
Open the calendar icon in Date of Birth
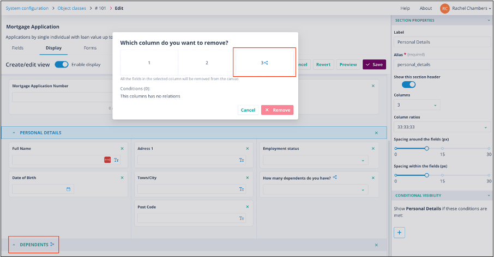(x=68, y=189)
